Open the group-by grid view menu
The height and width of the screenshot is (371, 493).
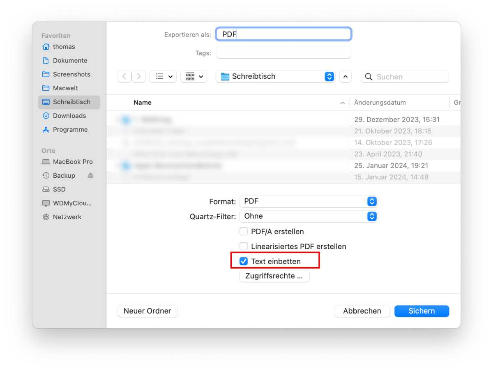pyautogui.click(x=194, y=76)
